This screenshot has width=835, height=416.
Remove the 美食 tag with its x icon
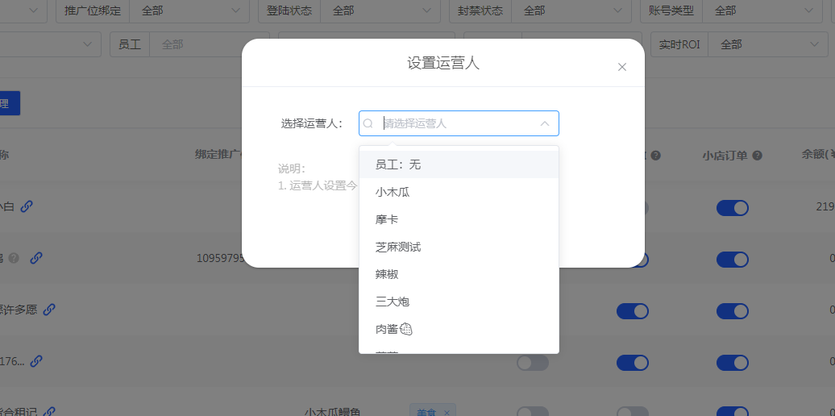pyautogui.click(x=447, y=412)
